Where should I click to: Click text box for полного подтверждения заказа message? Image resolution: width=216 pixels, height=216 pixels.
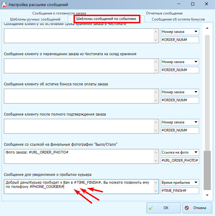pyautogui.click(x=81, y=126)
